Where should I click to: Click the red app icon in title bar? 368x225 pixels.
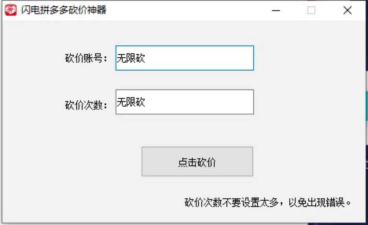[10, 10]
